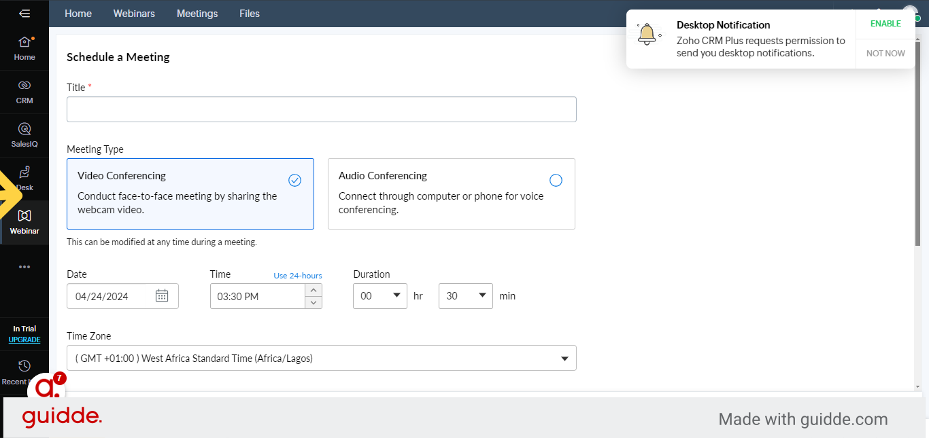The height and width of the screenshot is (438, 929).
Task: Click NOT NOW on the notification prompt
Action: click(x=885, y=54)
